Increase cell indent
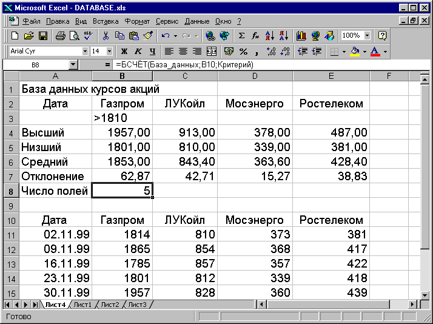 click(x=317, y=52)
